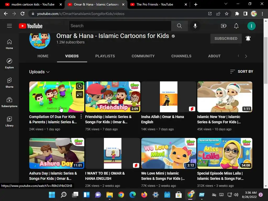
Task: Open account menu via green avatar
Action: coord(251,26)
